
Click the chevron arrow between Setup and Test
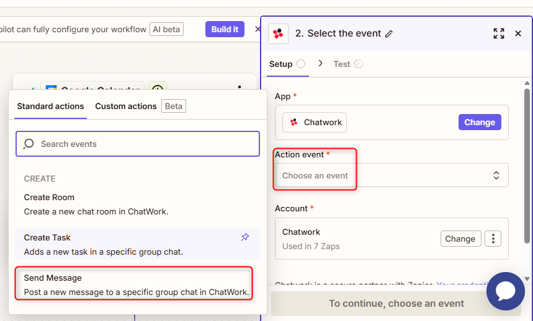pos(321,63)
